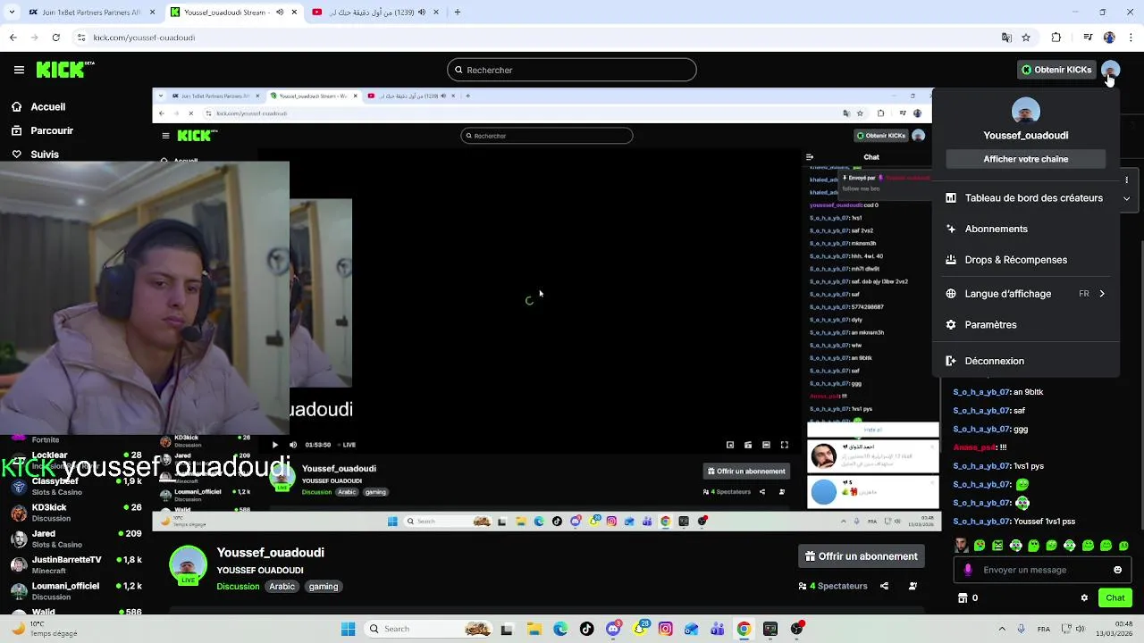
Task: Open the Loumani_officiel channel in the sidebar
Action: coord(76,591)
